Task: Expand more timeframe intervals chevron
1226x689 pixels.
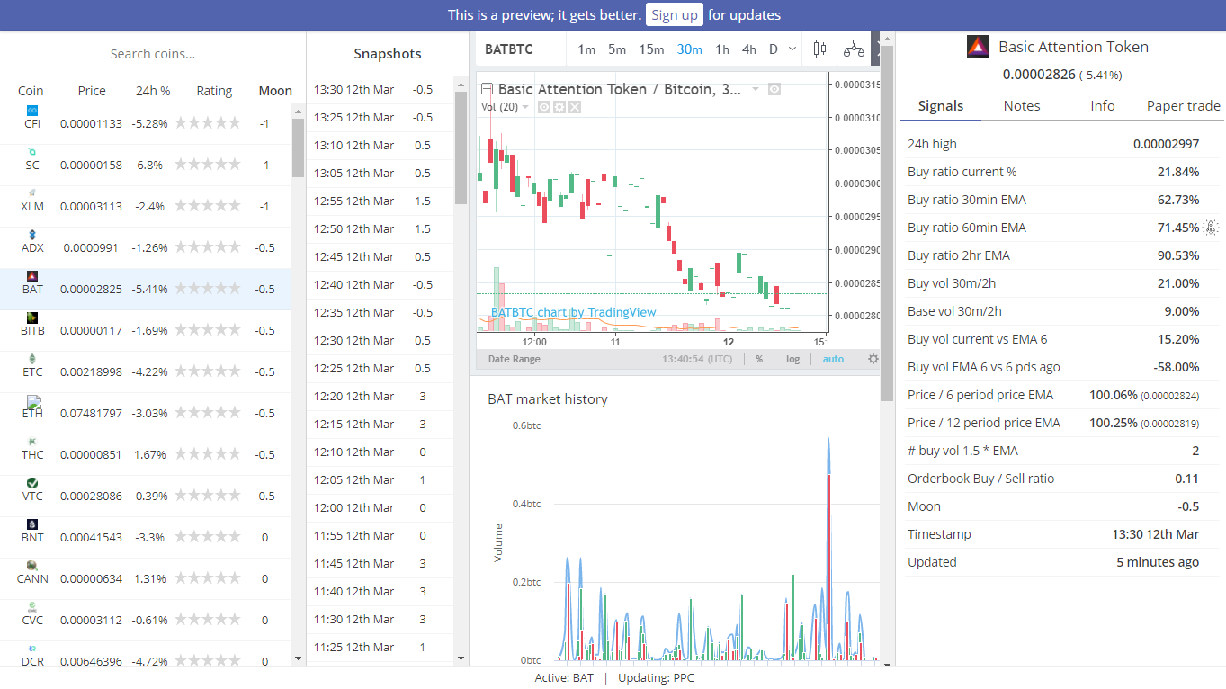Action: tap(792, 49)
